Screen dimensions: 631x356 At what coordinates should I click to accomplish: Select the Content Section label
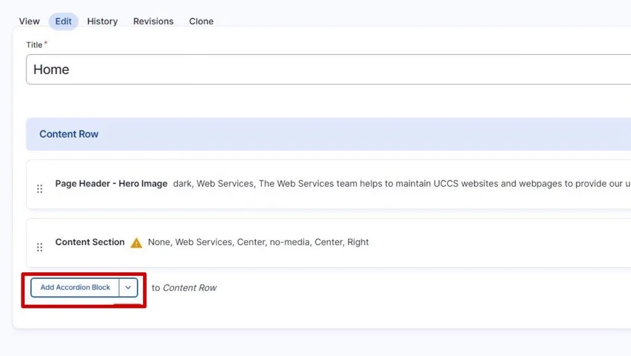click(90, 242)
